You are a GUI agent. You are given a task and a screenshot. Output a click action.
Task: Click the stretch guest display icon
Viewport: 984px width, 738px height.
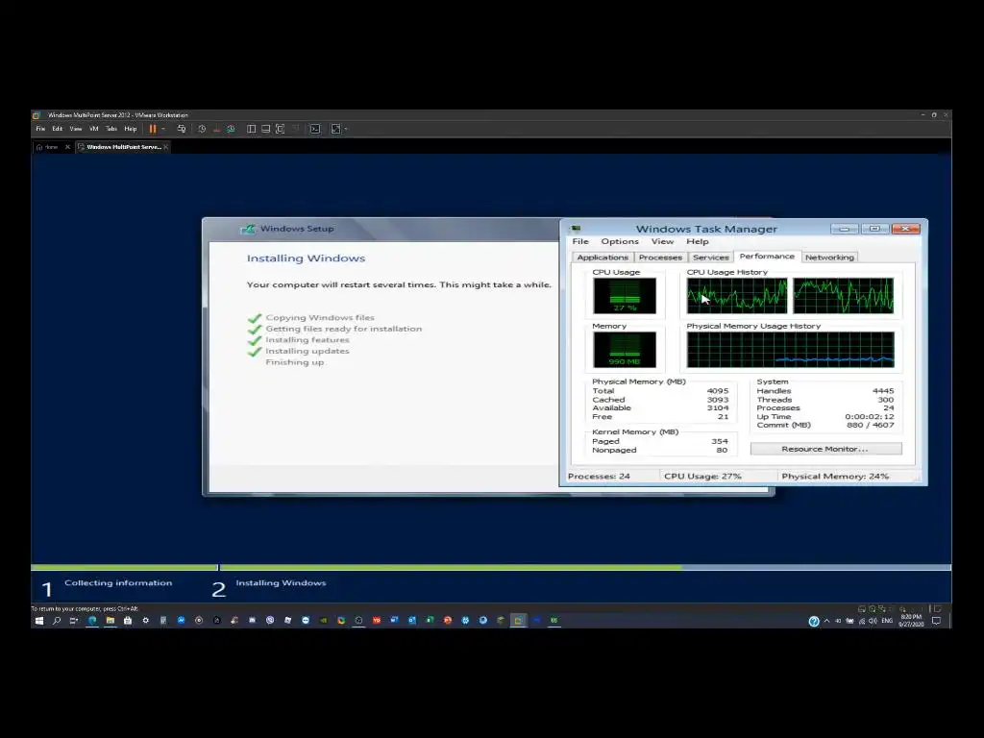335,129
